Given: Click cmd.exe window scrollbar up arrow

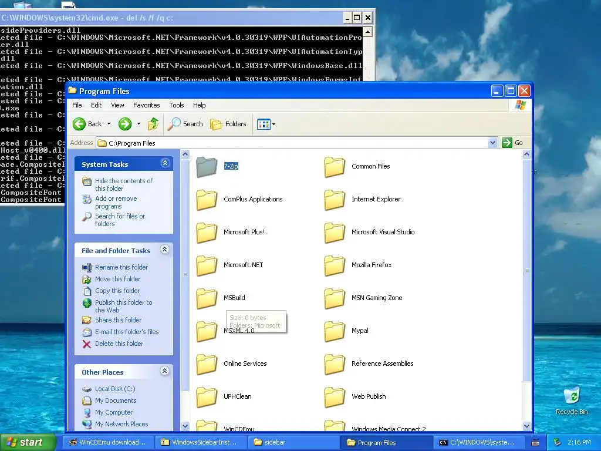Looking at the screenshot, I should click(367, 32).
